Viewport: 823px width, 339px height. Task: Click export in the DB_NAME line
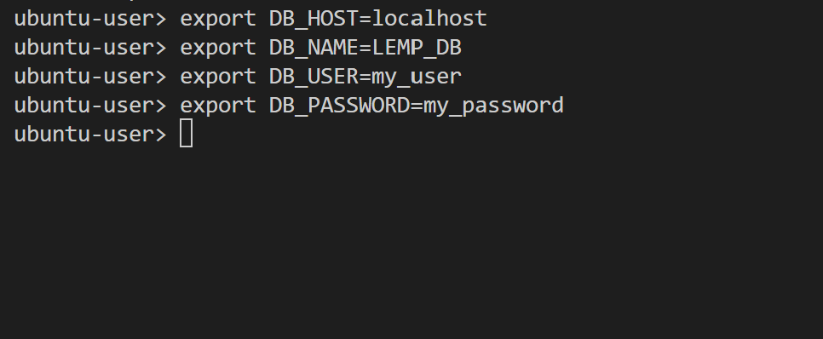[218, 48]
